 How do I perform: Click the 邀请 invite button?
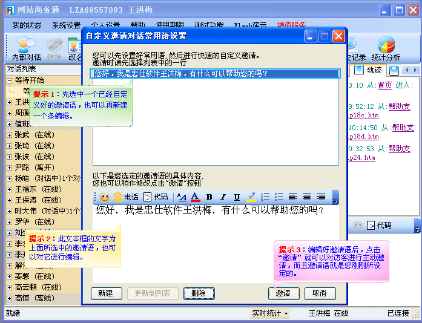(283, 293)
